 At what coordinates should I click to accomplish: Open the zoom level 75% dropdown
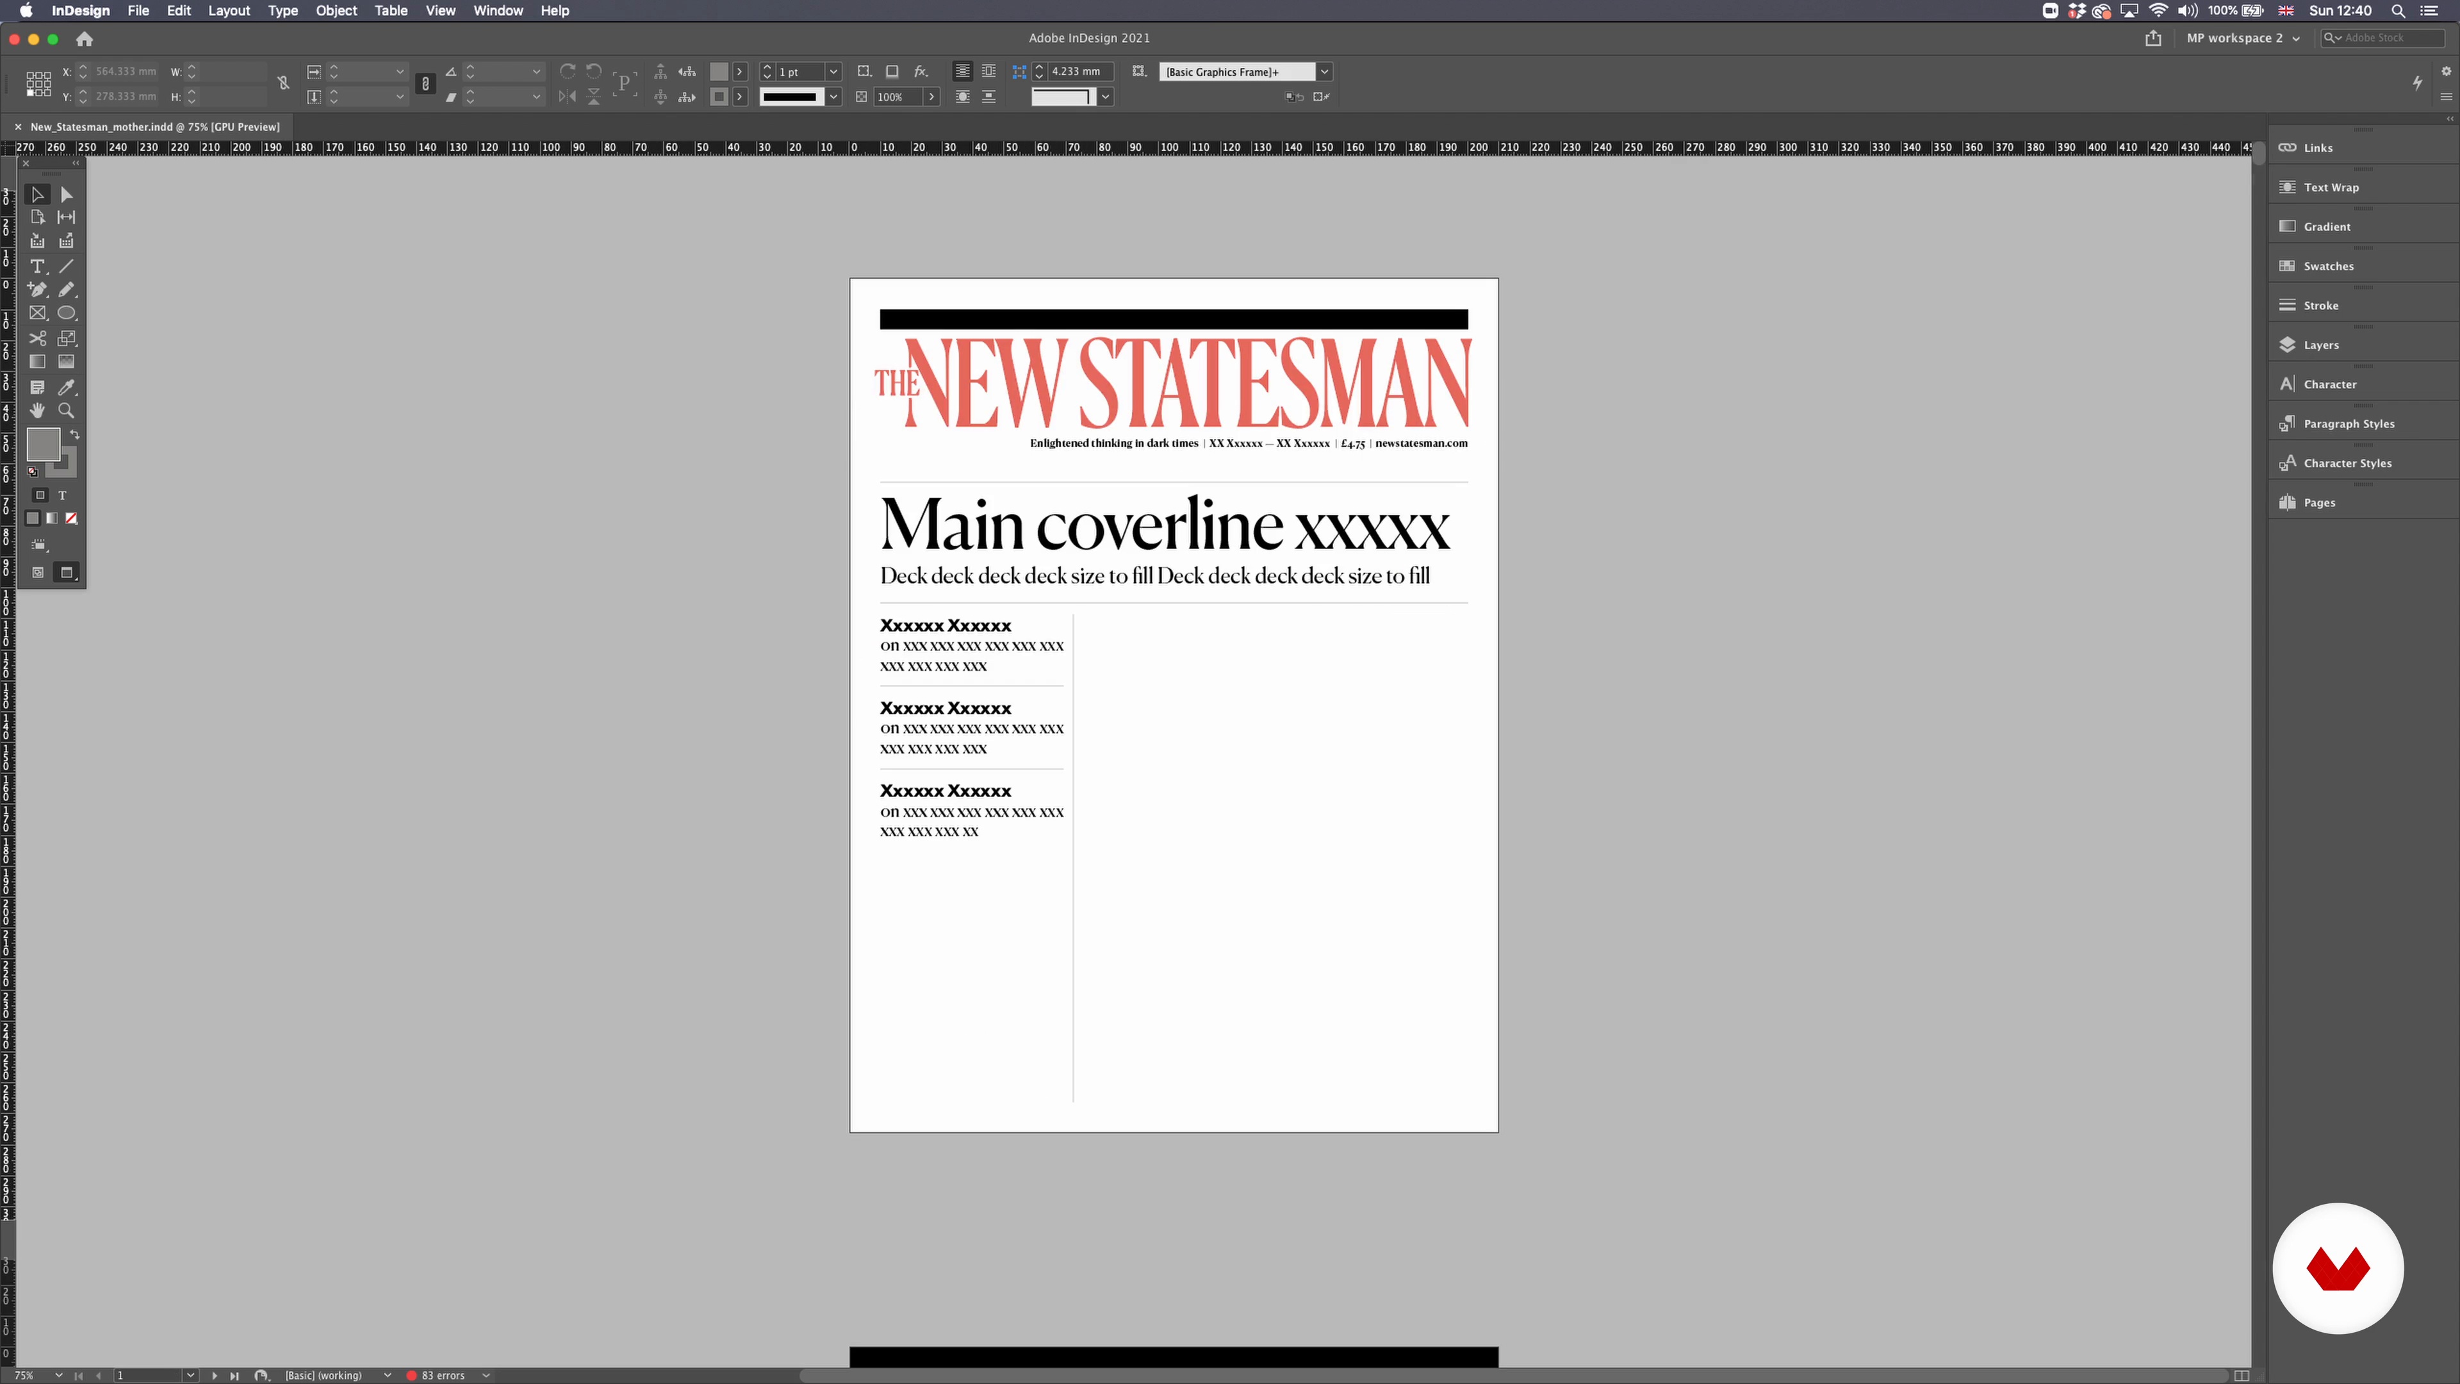[x=58, y=1376]
